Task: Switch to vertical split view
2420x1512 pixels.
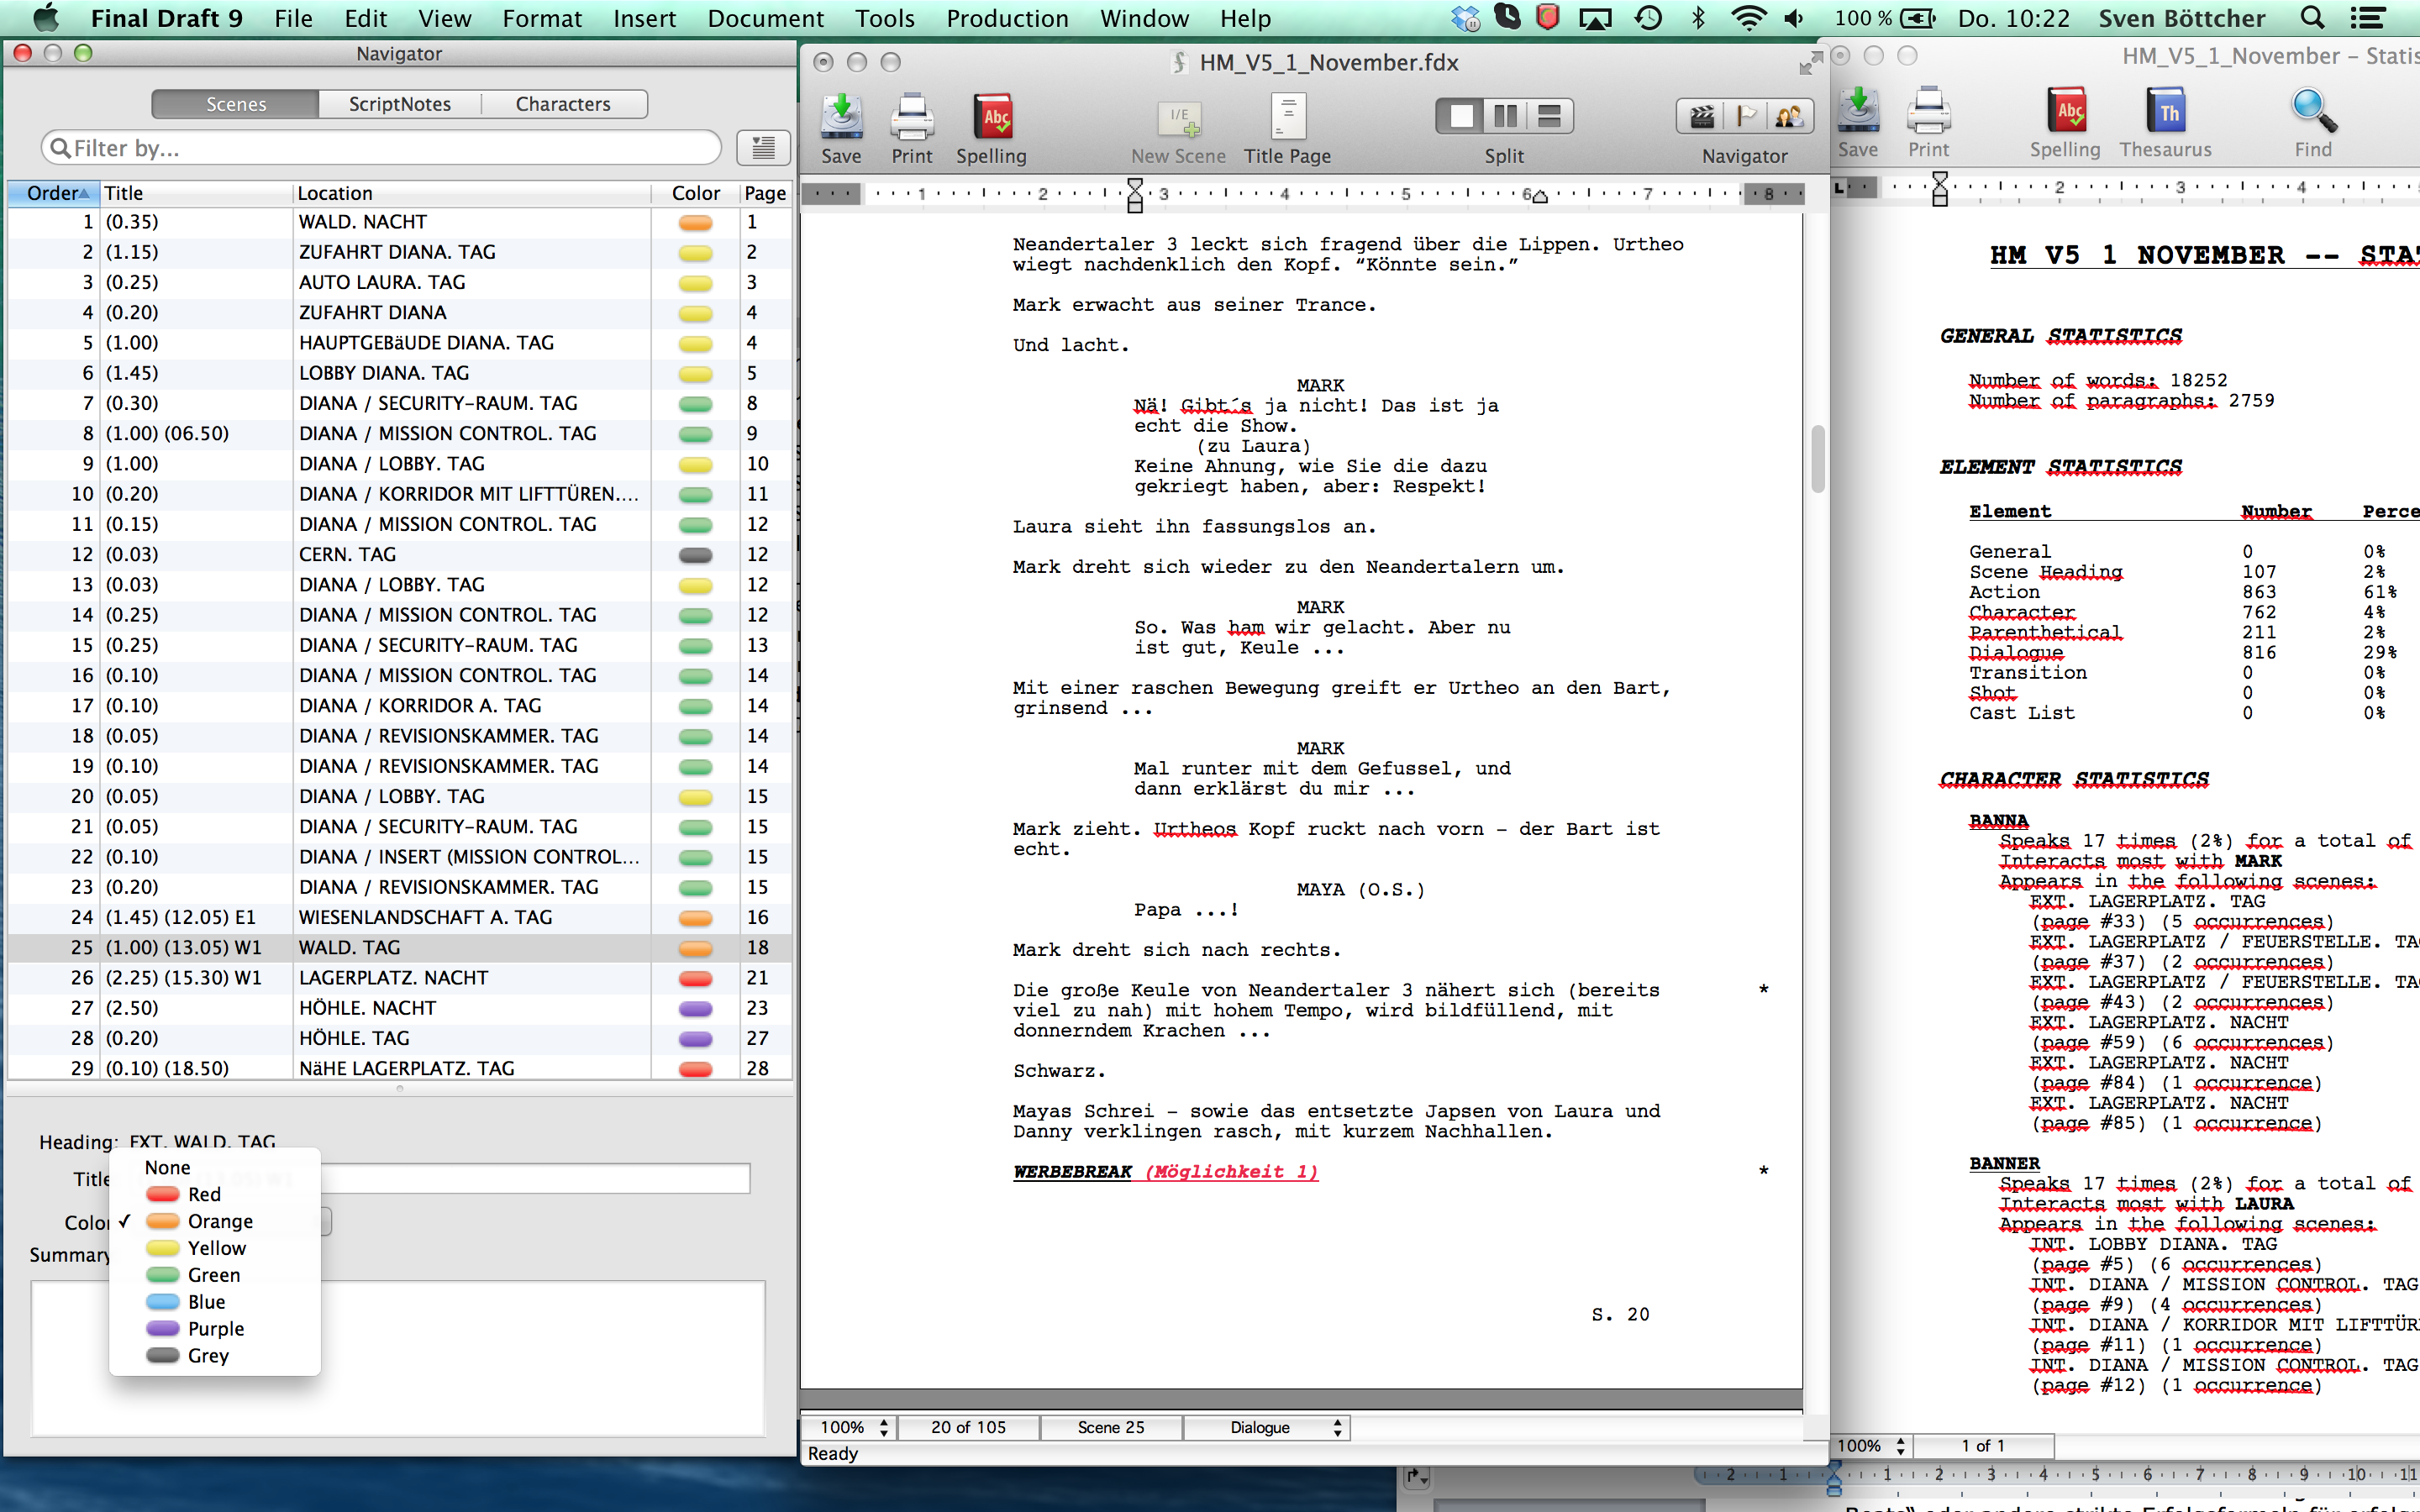Action: [x=1505, y=117]
